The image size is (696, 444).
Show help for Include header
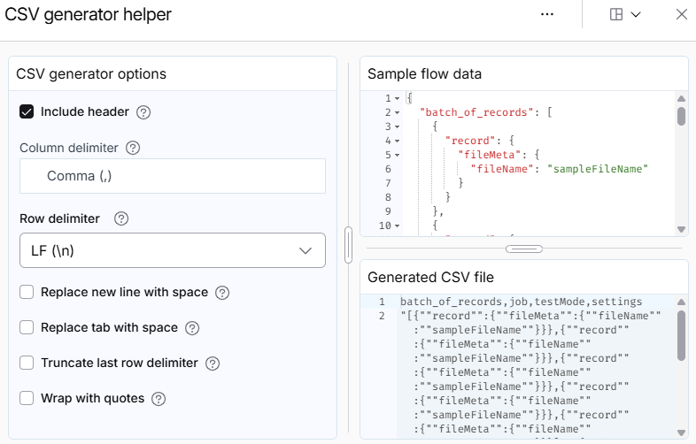[143, 112]
